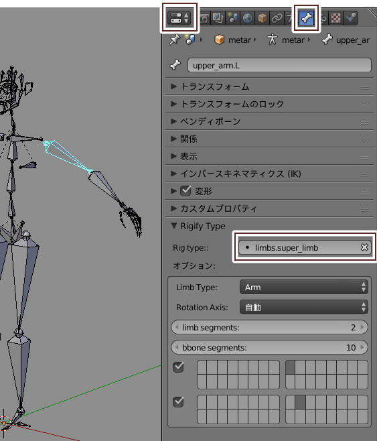The width and height of the screenshot is (377, 441).
Task: Click the Rig type:: label
Action: [191, 248]
